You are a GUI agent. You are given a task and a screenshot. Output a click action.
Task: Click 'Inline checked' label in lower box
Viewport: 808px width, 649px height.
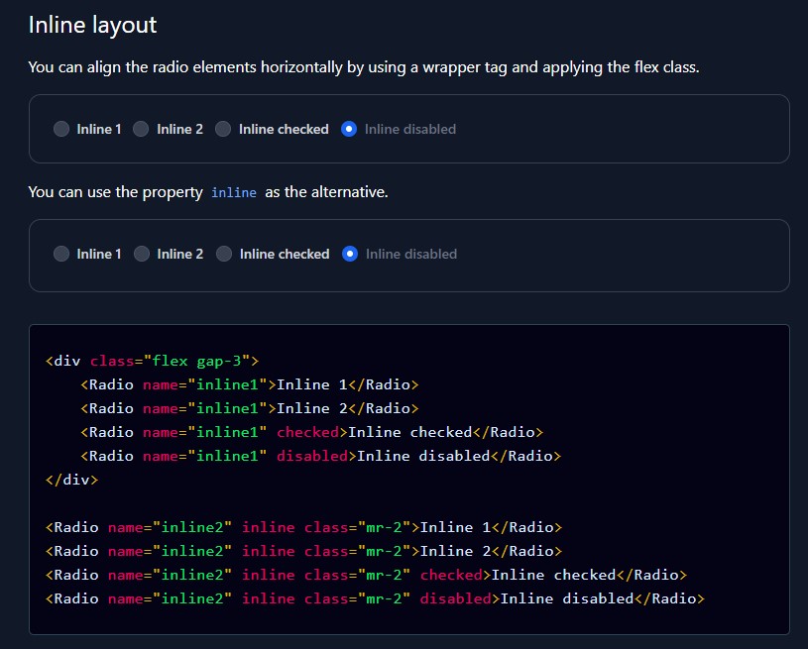pos(285,255)
